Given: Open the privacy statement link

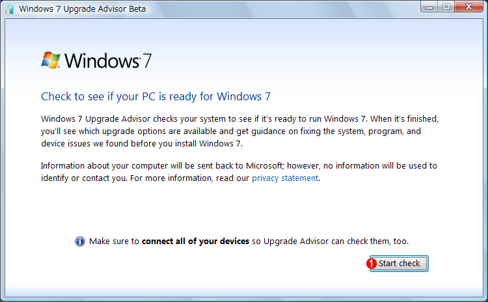Looking at the screenshot, I should [x=285, y=178].
